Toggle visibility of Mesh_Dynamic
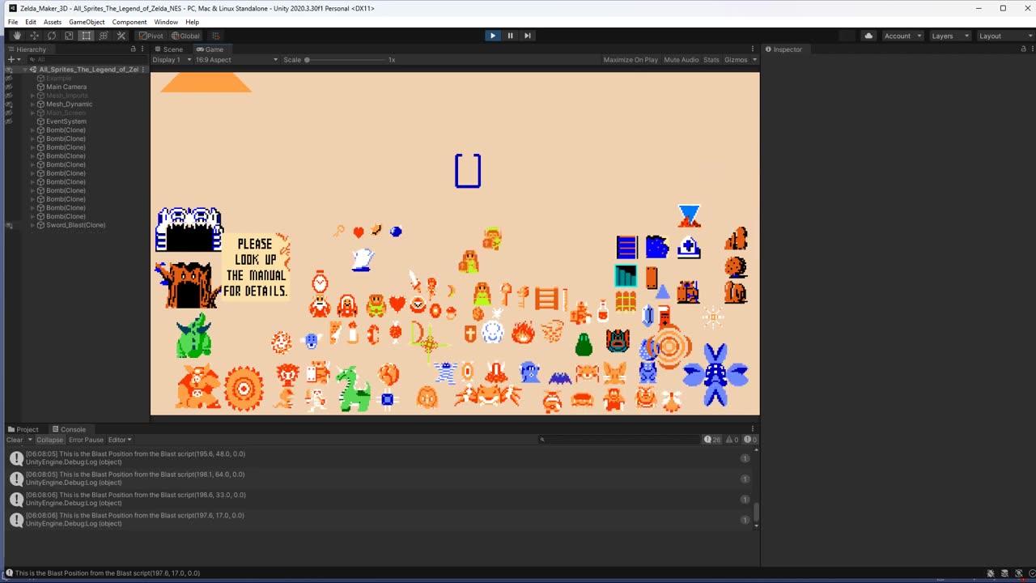Image resolution: width=1036 pixels, height=583 pixels. pos(9,104)
